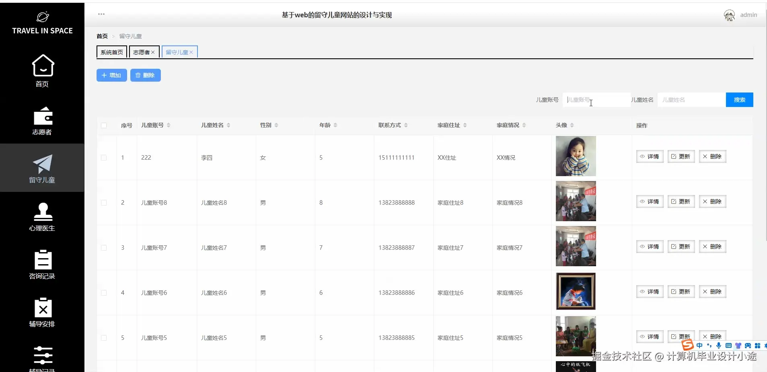Close the 志愿者 tab with its X
The height and width of the screenshot is (372, 767).
pos(153,52)
